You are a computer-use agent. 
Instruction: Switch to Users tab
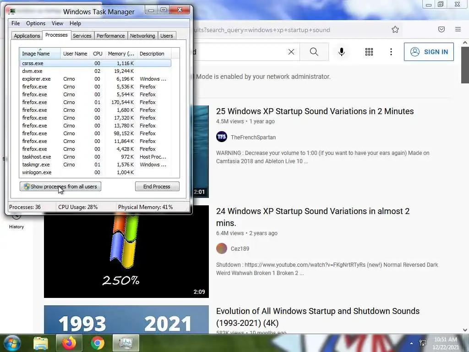(x=167, y=36)
